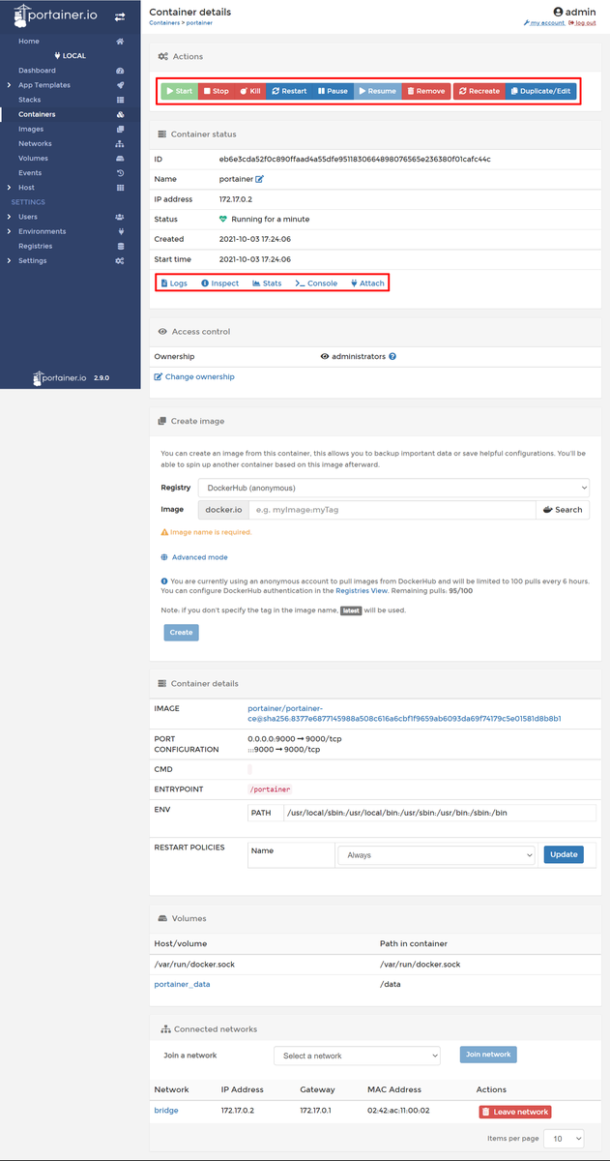Click the Advanced mode link

click(195, 557)
